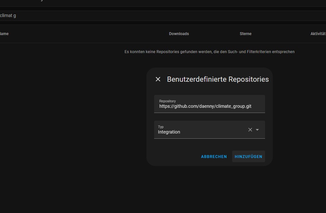Select the 'Benutzerdefinierte Repositories' dialog title
The width and height of the screenshot is (326, 213).
point(218,79)
